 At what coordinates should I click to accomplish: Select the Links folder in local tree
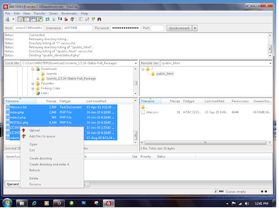point(44,93)
